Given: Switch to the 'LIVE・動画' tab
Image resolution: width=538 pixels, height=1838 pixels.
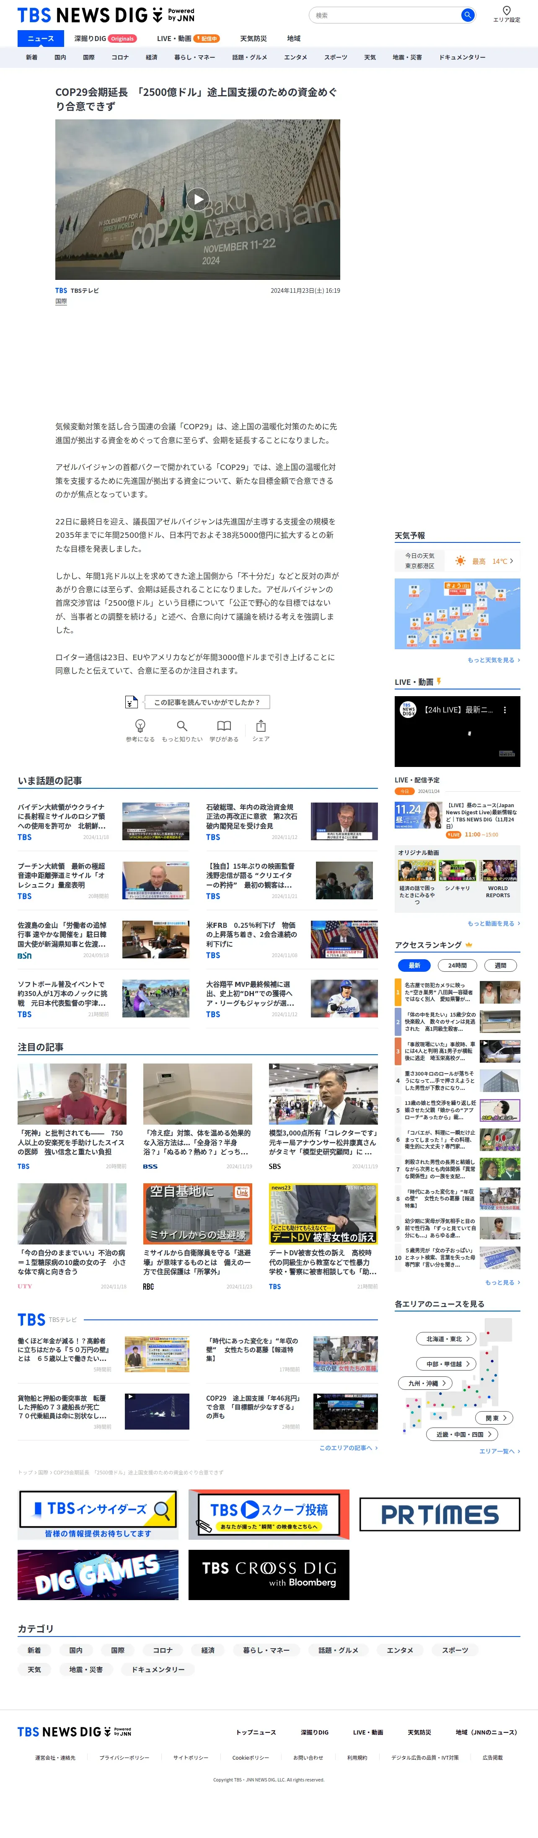Looking at the screenshot, I should coord(188,39).
